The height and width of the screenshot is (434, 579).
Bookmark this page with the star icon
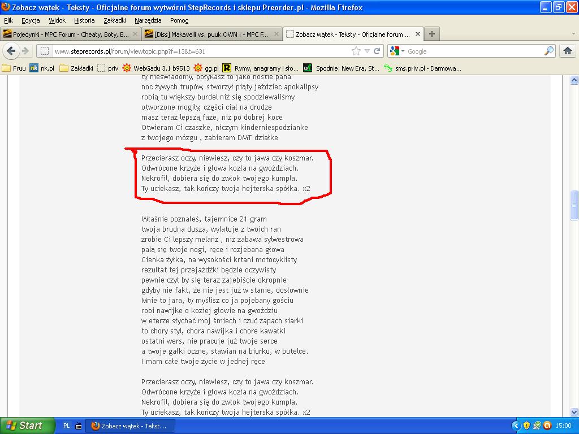coord(356,51)
